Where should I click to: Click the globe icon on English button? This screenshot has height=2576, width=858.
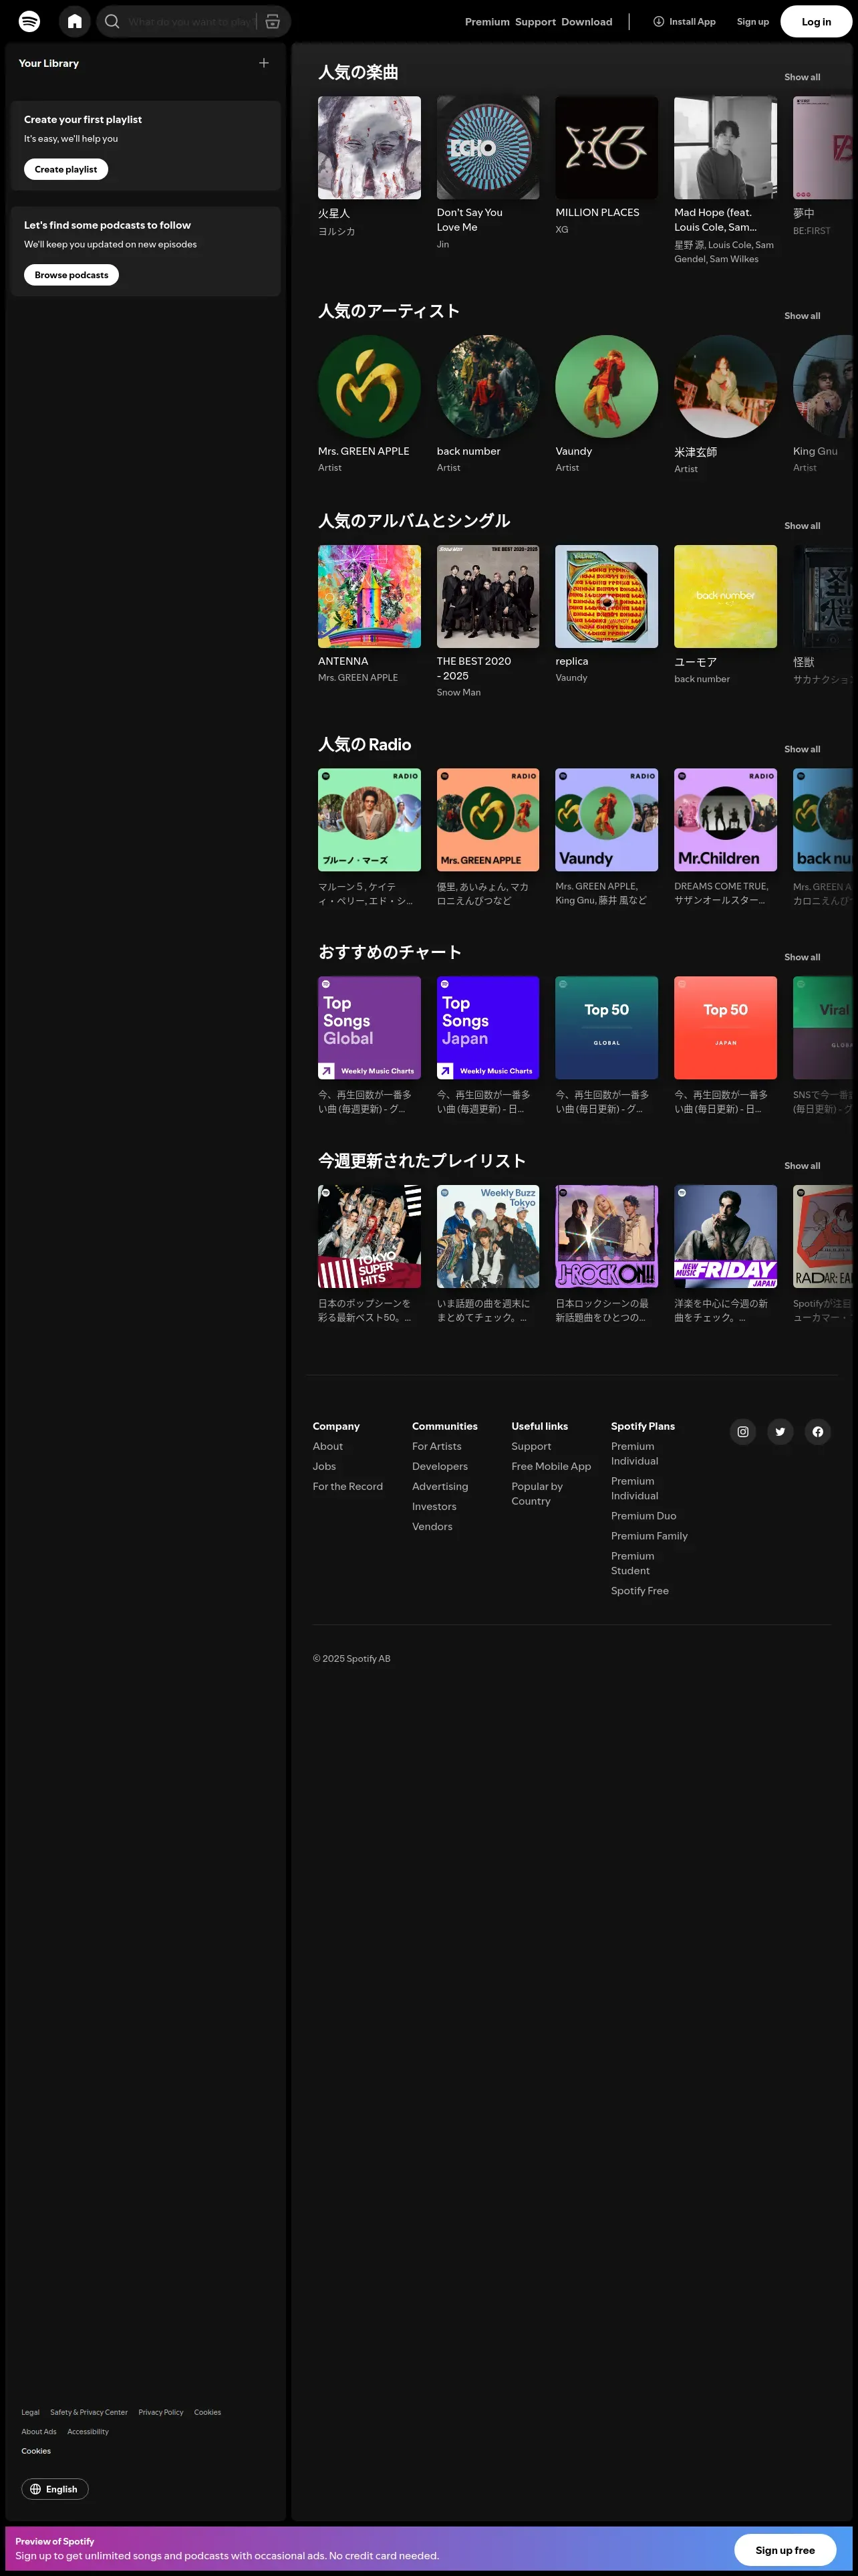(x=36, y=2489)
